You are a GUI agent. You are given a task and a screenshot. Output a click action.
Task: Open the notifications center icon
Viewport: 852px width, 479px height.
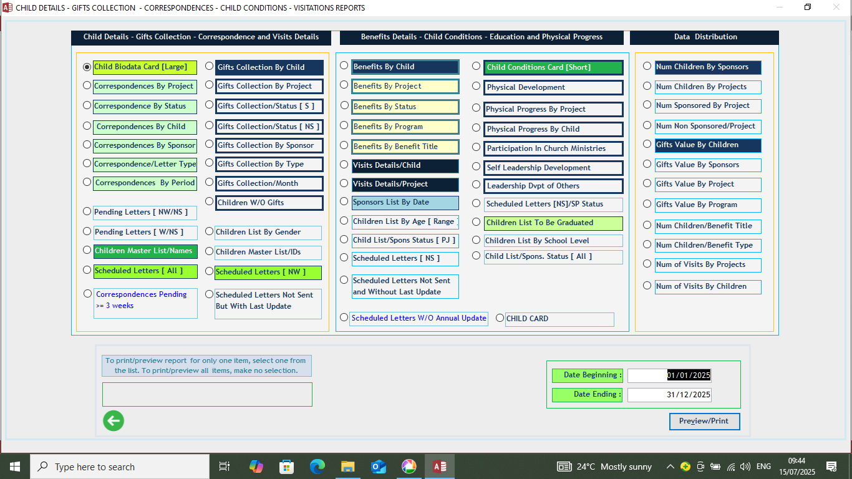[831, 467]
